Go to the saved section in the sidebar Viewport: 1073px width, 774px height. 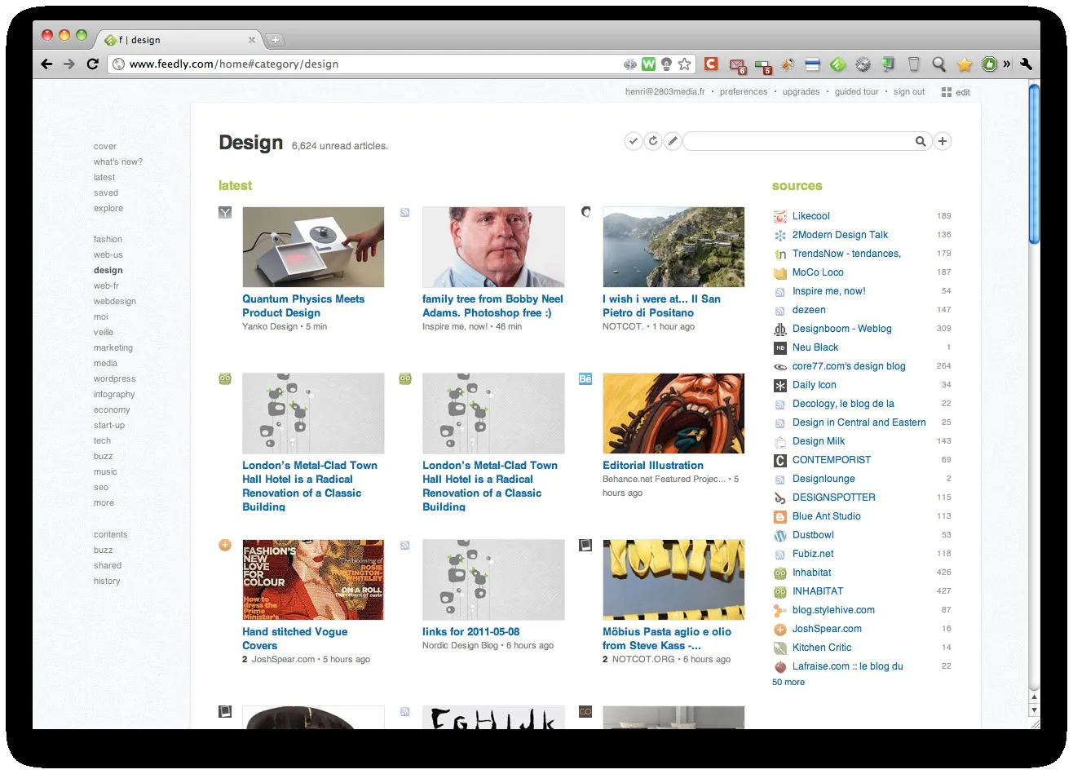(106, 192)
